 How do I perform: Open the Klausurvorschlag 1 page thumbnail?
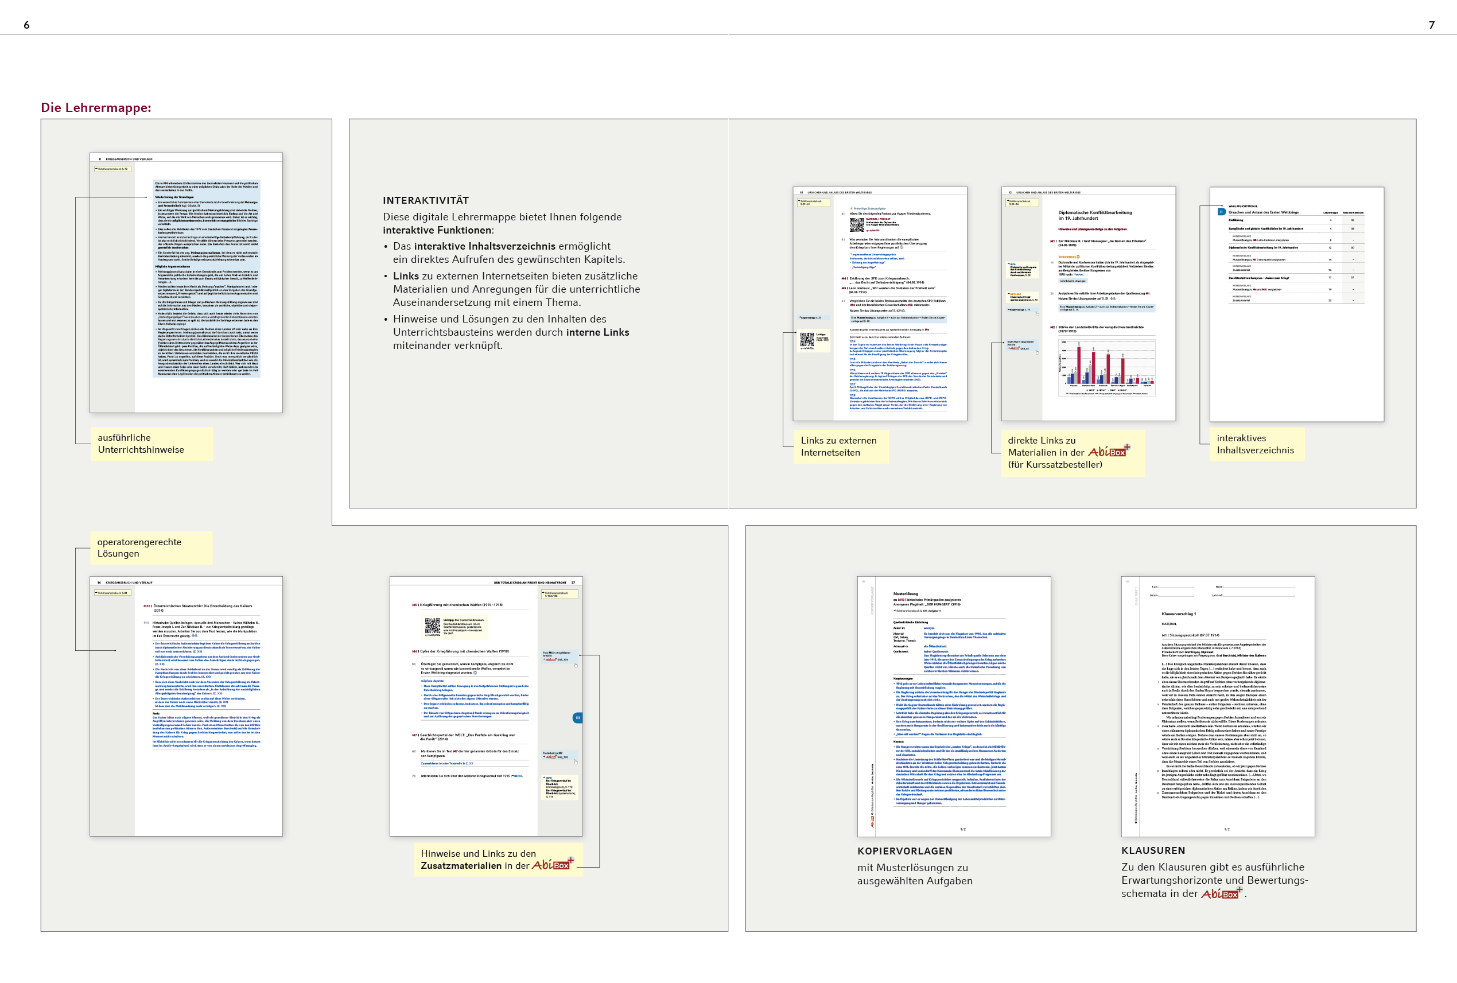[x=1218, y=706]
